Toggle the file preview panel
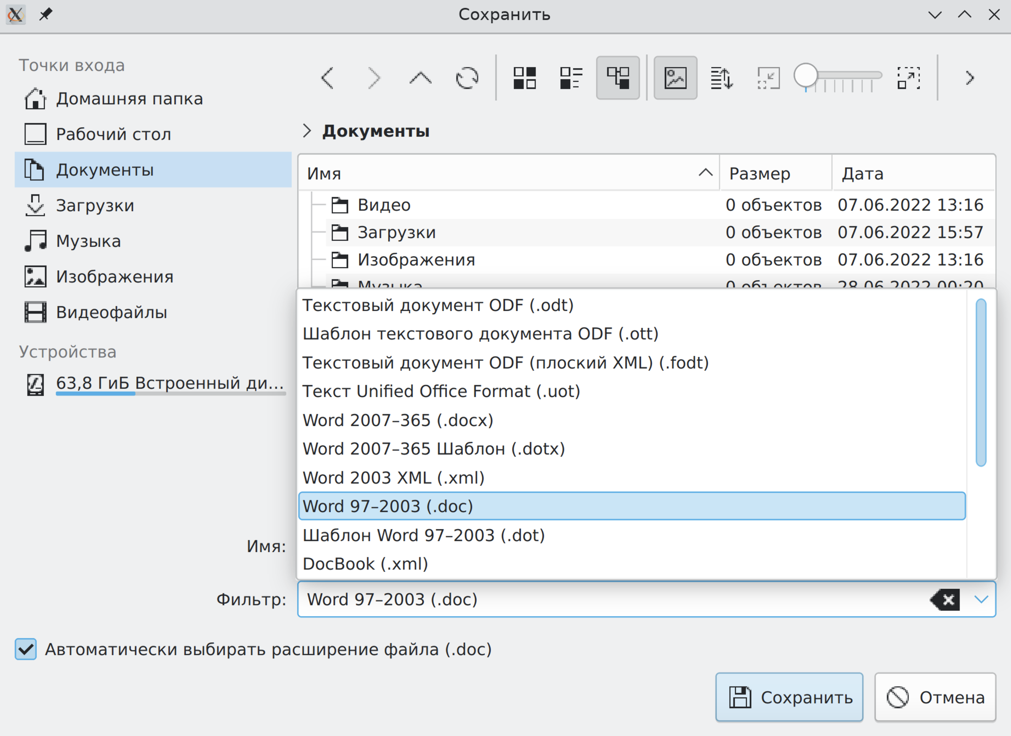 (x=675, y=78)
